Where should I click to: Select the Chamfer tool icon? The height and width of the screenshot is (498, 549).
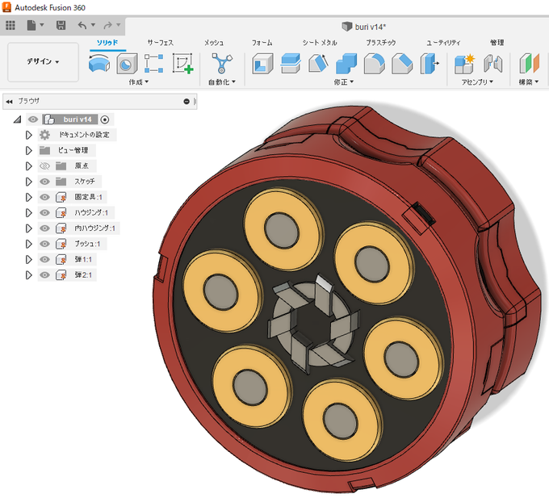click(402, 63)
